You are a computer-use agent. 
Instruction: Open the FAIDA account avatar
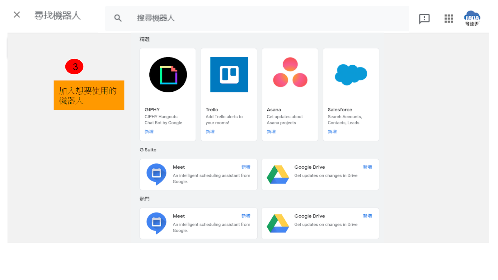(x=472, y=18)
